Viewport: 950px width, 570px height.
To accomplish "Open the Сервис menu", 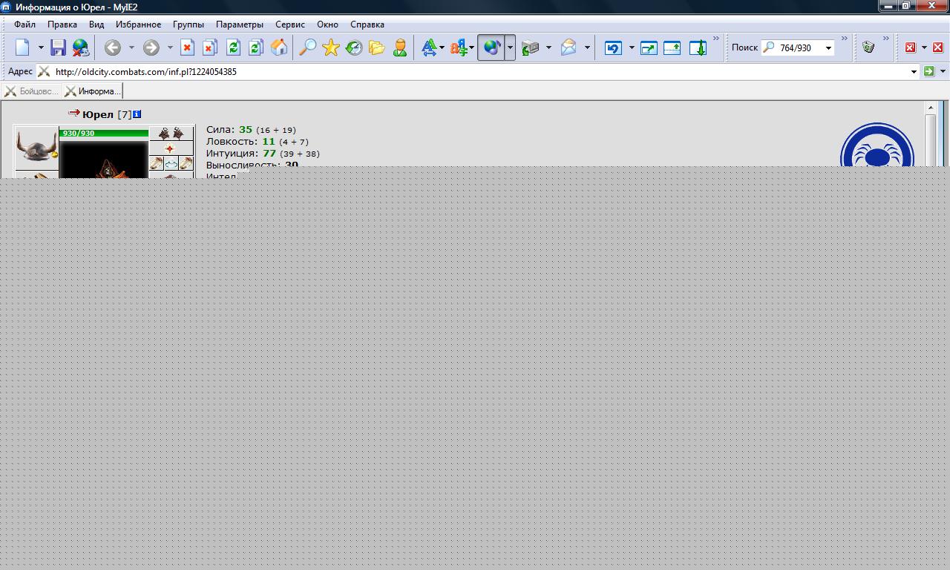I will (x=290, y=24).
